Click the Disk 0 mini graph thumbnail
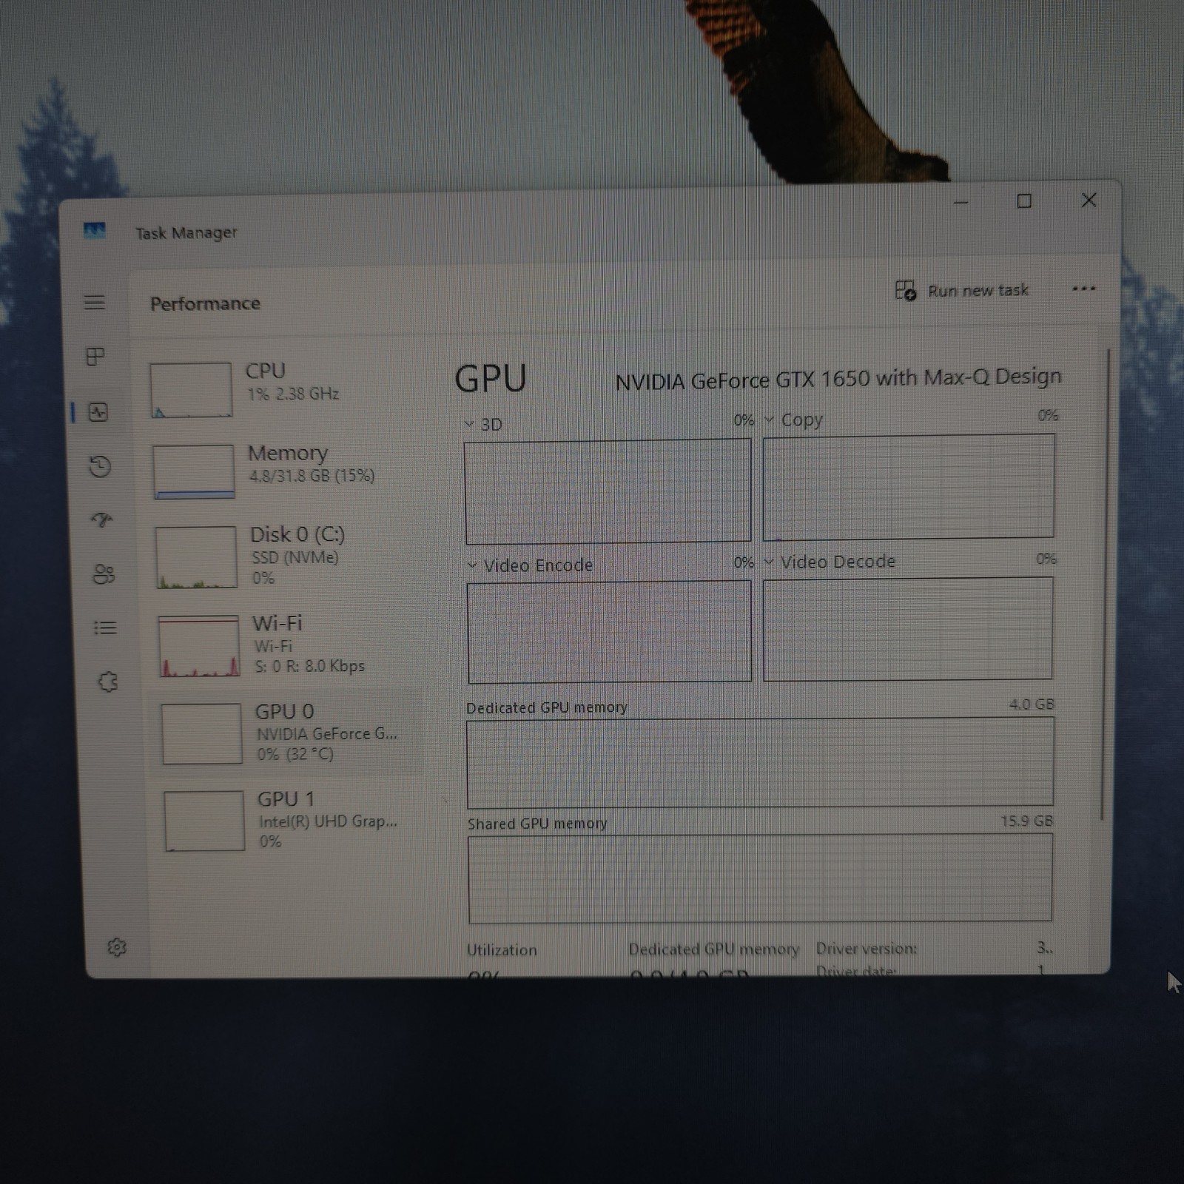Image resolution: width=1184 pixels, height=1184 pixels. pyautogui.click(x=196, y=556)
